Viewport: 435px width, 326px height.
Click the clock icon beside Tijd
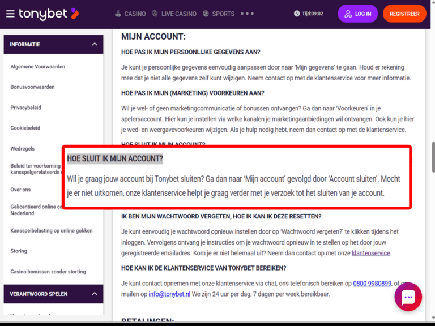click(x=297, y=14)
